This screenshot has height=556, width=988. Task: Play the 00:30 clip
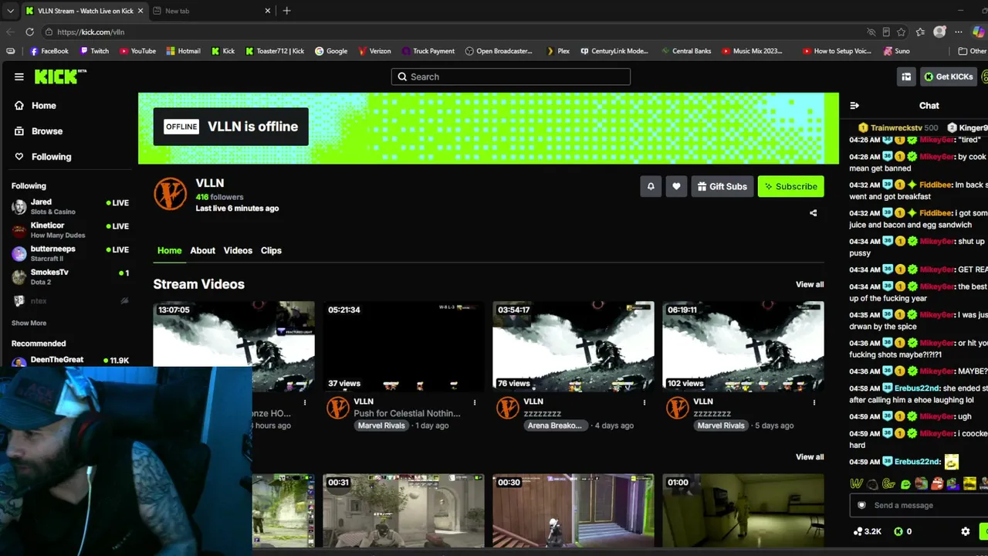click(574, 510)
